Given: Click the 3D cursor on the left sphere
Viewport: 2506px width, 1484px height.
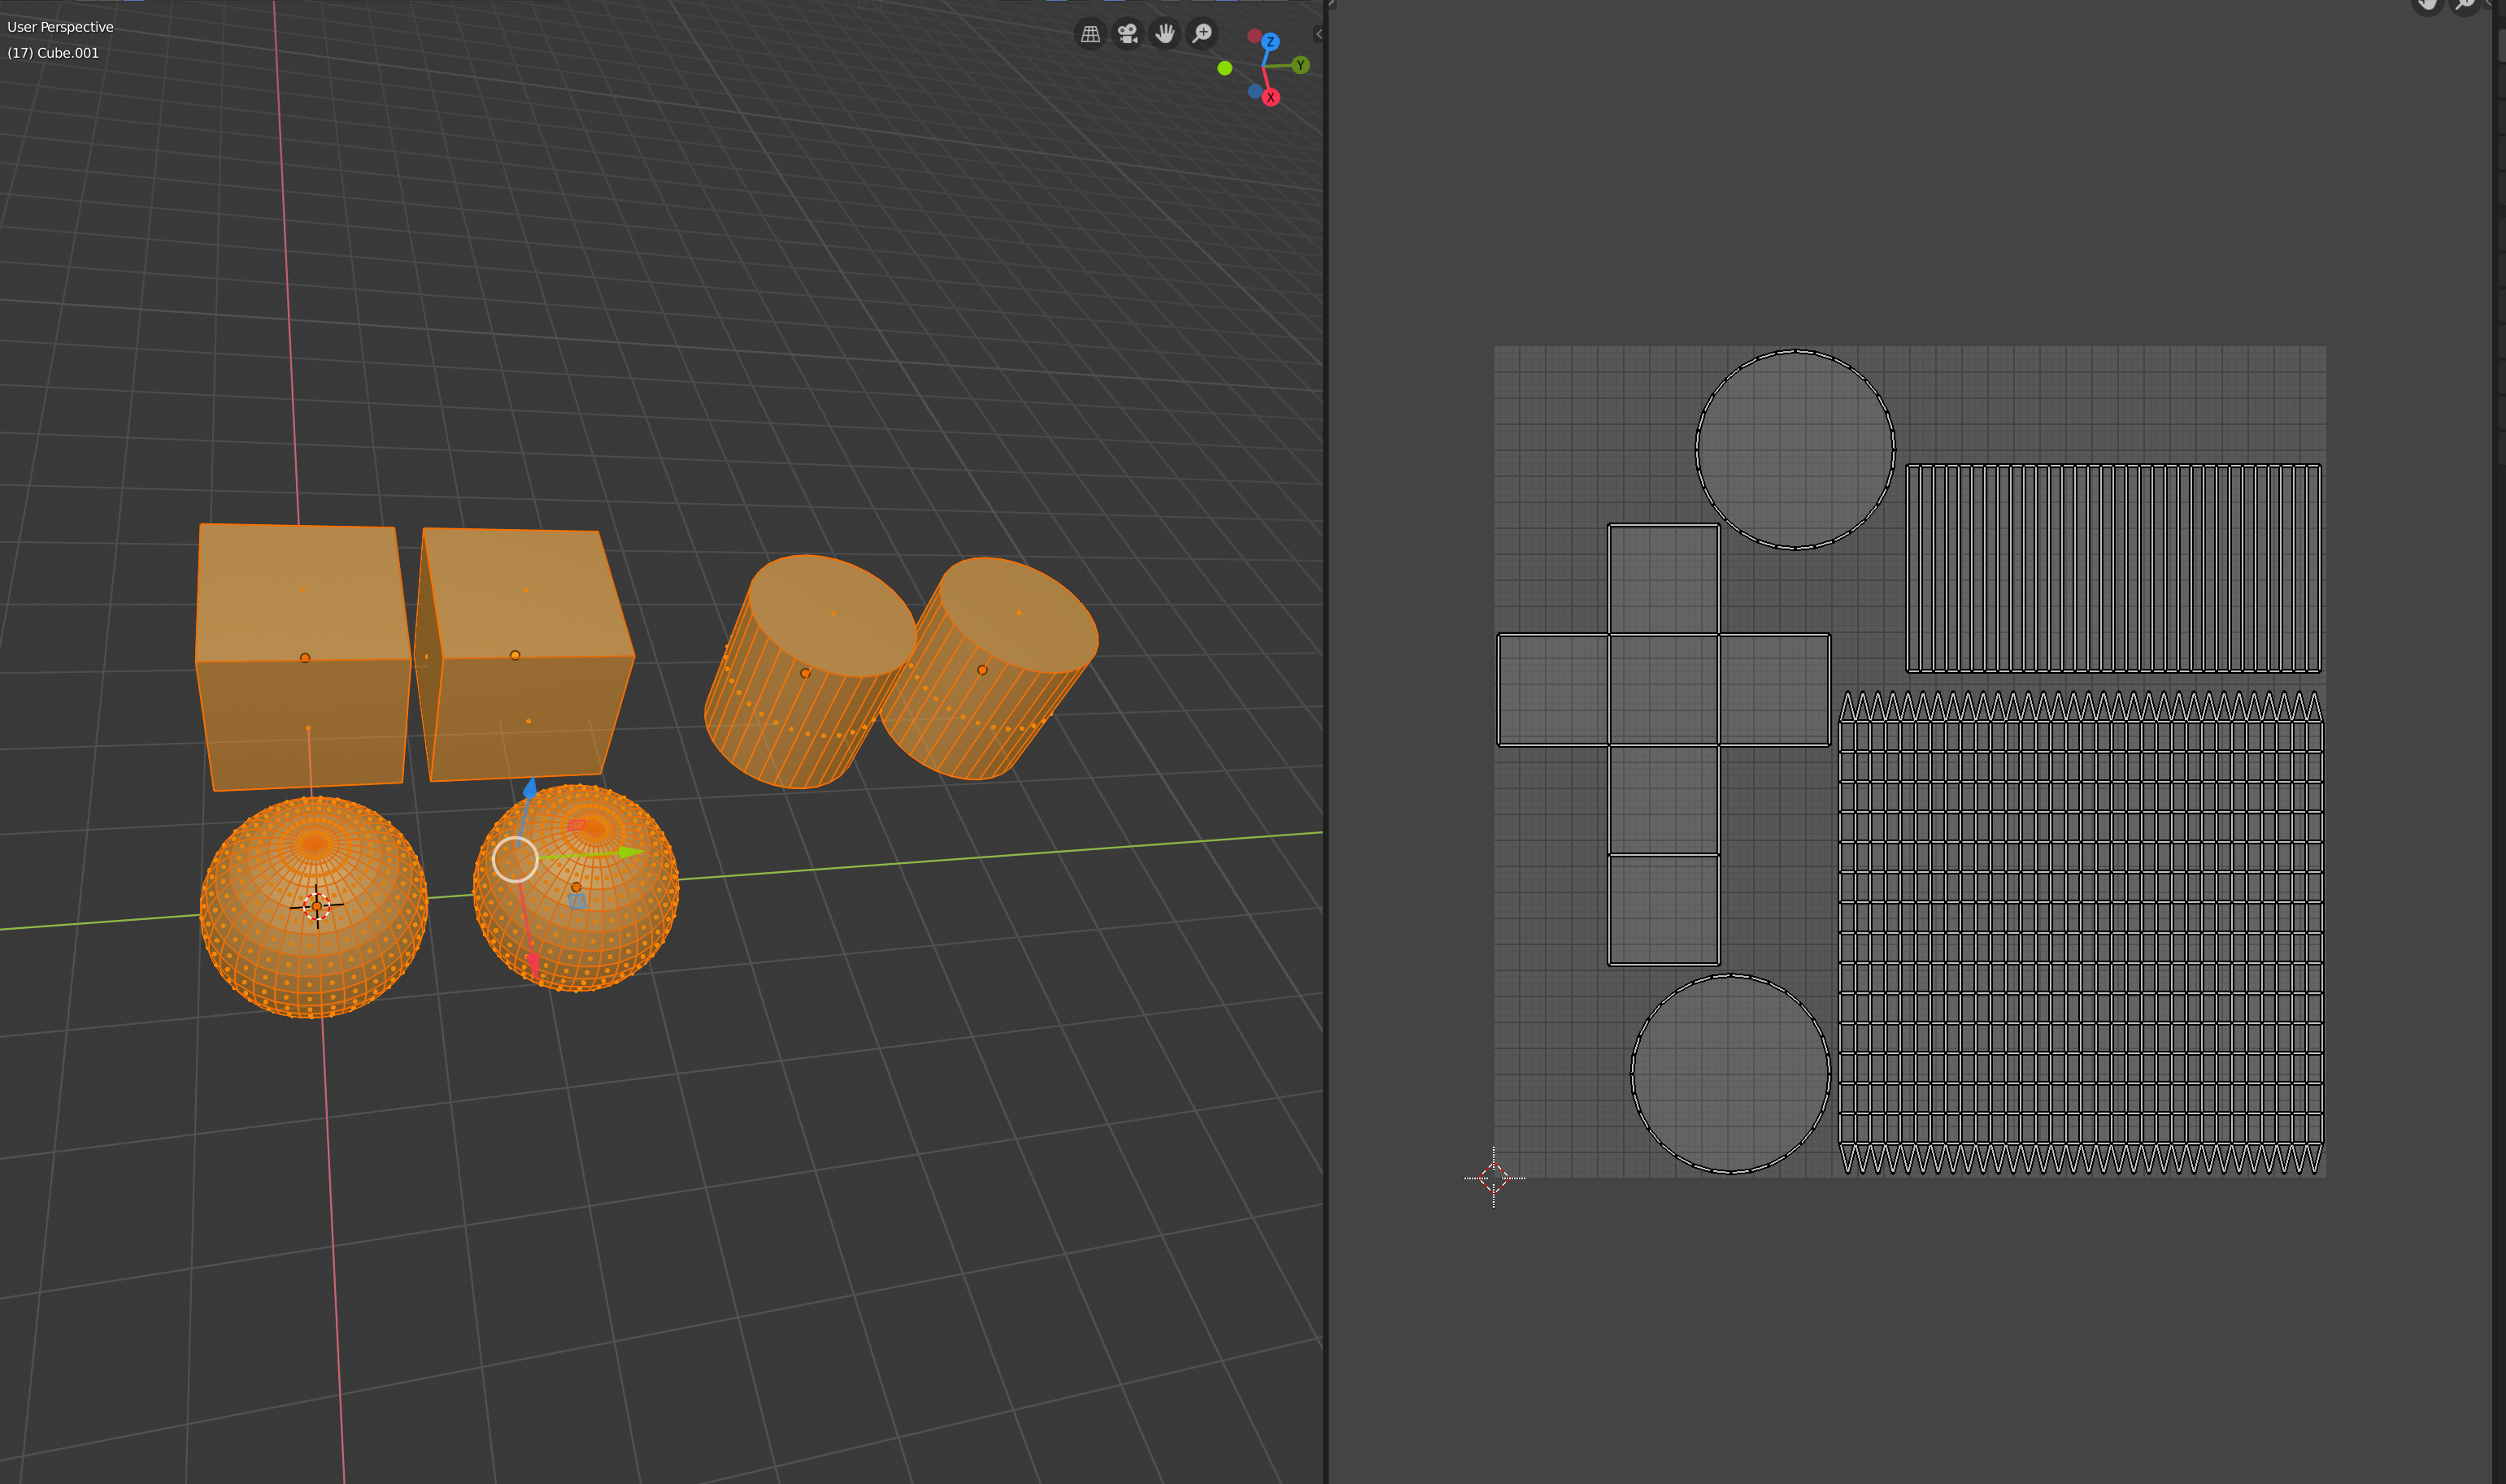Looking at the screenshot, I should pyautogui.click(x=317, y=906).
